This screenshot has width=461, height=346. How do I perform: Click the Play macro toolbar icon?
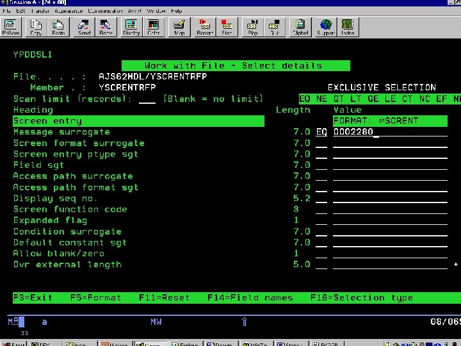[x=252, y=27]
